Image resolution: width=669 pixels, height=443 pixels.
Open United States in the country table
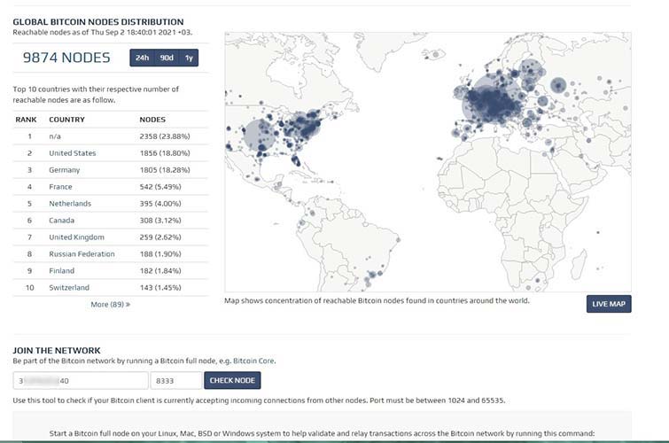click(73, 153)
